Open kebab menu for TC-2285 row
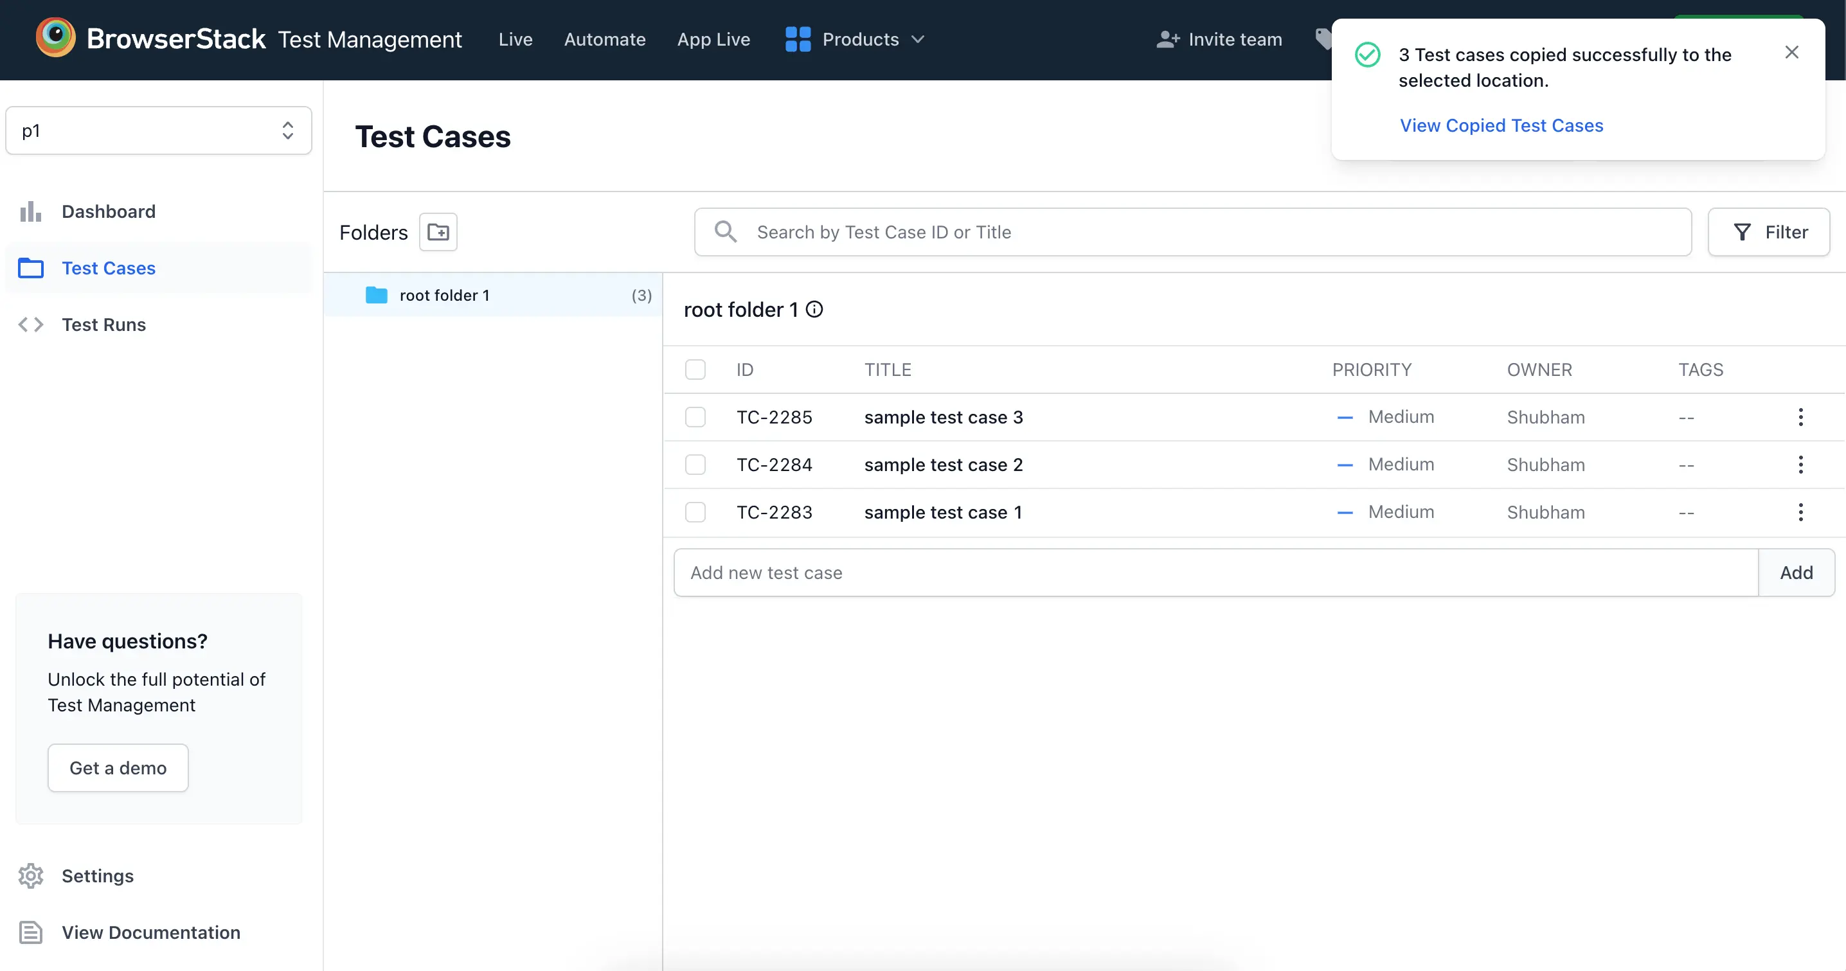This screenshot has height=971, width=1846. point(1800,417)
